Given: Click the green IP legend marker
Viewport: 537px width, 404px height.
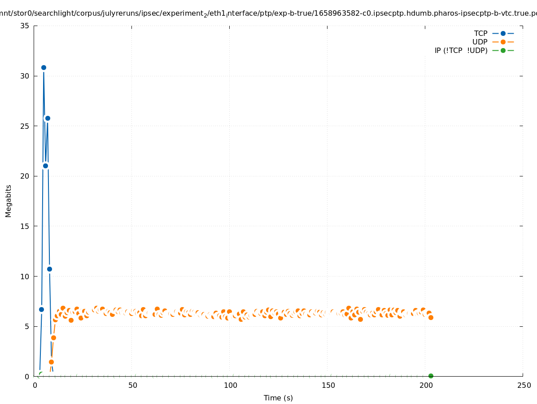Looking at the screenshot, I should (x=503, y=50).
